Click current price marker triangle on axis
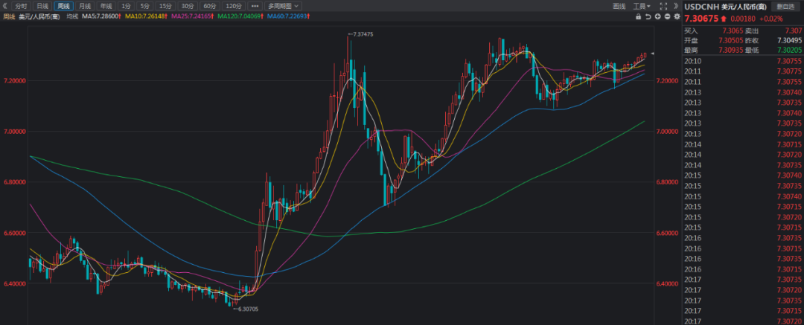Viewport: 804px width, 325px height. pos(653,54)
